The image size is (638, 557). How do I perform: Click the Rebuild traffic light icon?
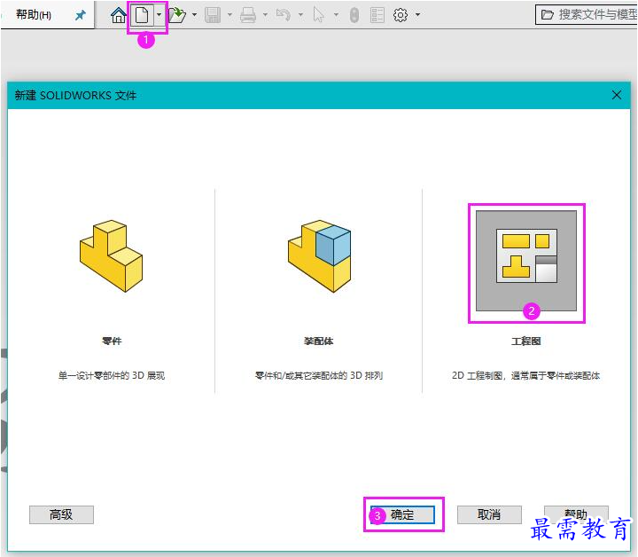pos(354,15)
